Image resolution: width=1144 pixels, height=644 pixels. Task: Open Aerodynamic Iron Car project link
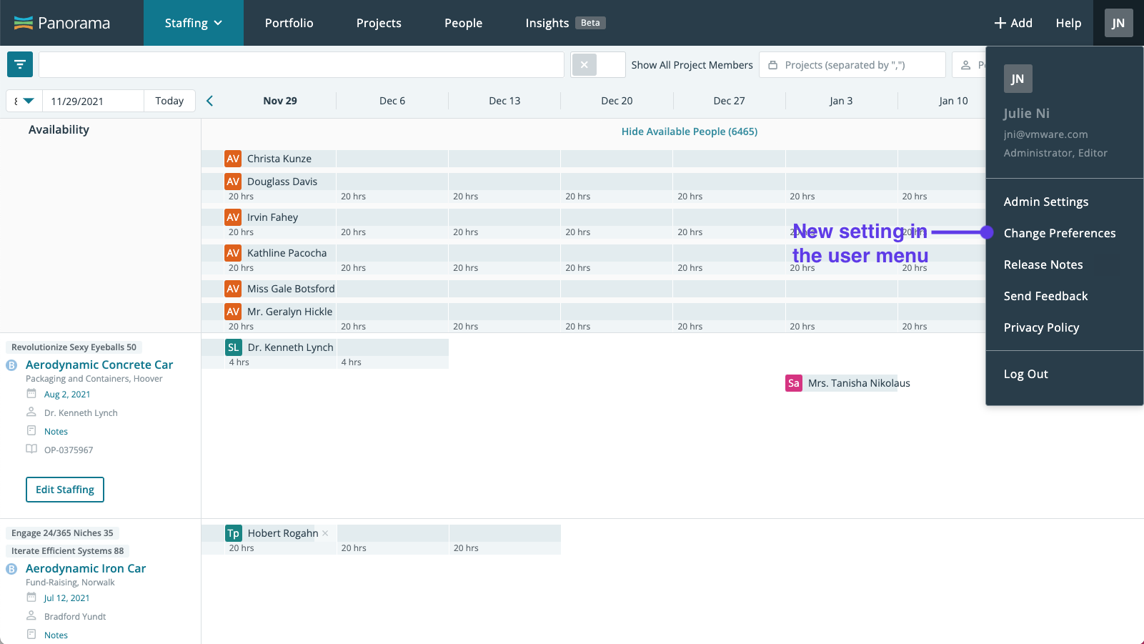click(x=86, y=568)
